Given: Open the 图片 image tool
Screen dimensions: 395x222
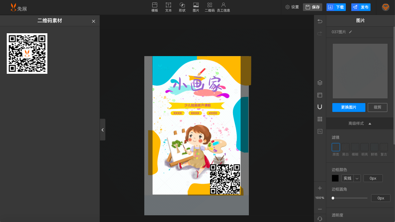Looking at the screenshot, I should point(196,7).
